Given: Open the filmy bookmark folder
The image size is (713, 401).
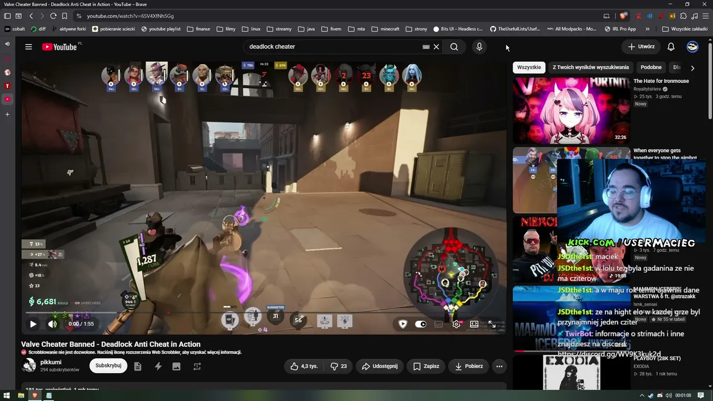Looking at the screenshot, I should [226, 29].
